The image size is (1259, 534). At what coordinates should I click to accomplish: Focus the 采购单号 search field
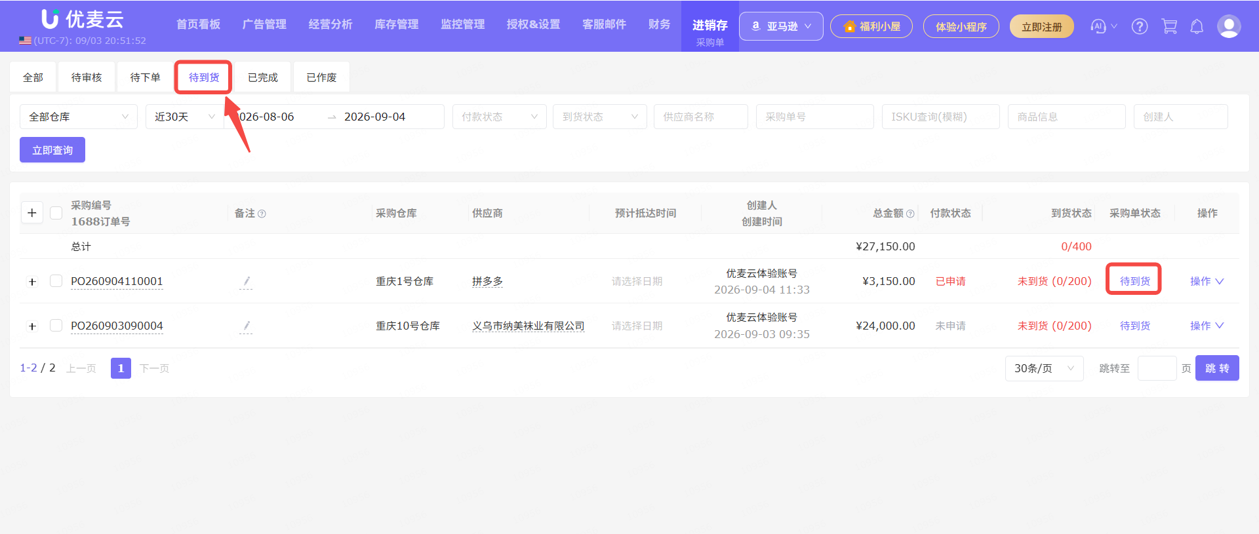[815, 117]
